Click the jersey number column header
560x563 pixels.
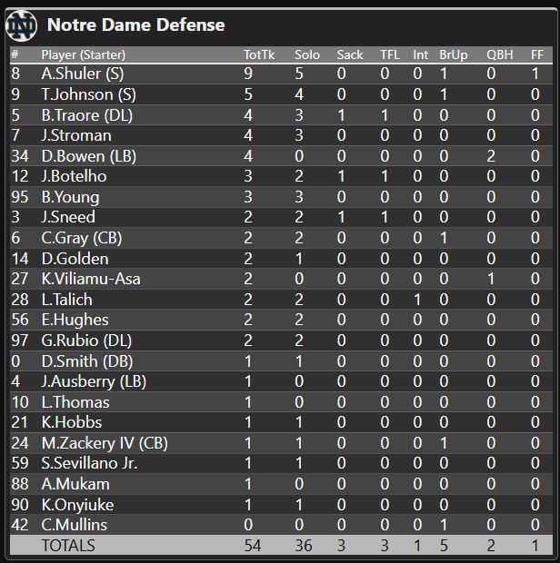click(15, 55)
